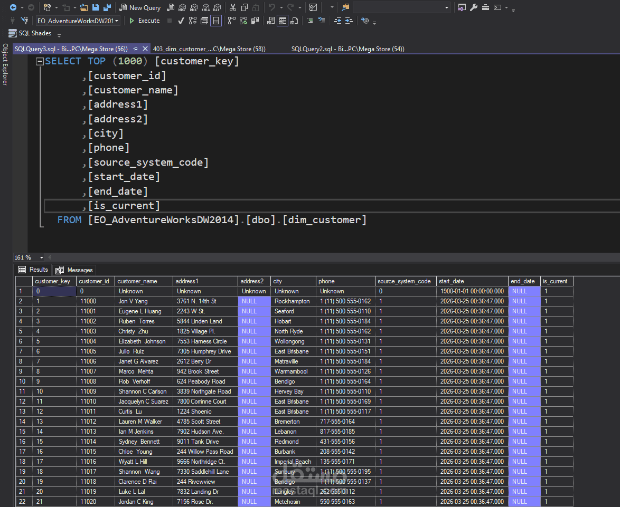This screenshot has height=507, width=620.
Task: Switch to the 403_dim_customer tab
Action: click(x=209, y=49)
